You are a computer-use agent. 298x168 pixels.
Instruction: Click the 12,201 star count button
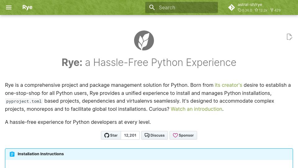click(x=130, y=135)
